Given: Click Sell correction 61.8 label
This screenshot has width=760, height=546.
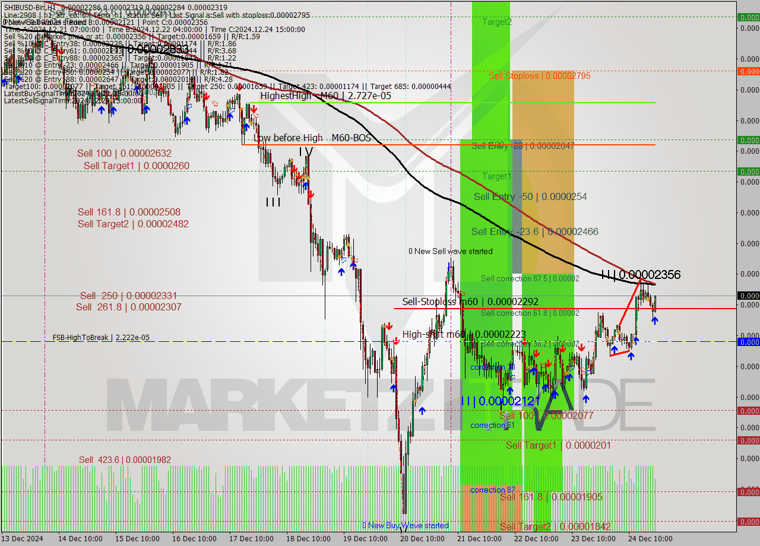Looking at the screenshot, I should [x=530, y=313].
